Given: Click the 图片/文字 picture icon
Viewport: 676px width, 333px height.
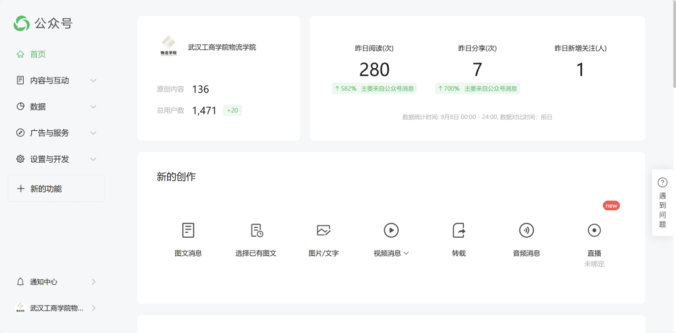Looking at the screenshot, I should 324,230.
